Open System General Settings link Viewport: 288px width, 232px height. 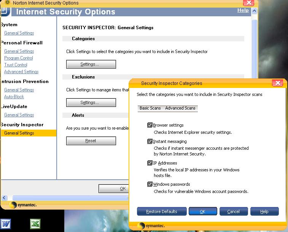(19, 33)
